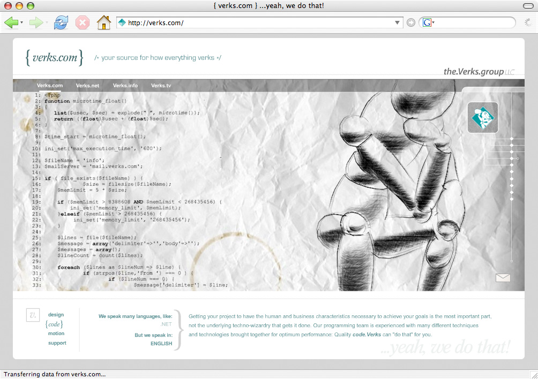The image size is (538, 379).
Task: Reload the verks.com page
Action: tap(61, 22)
